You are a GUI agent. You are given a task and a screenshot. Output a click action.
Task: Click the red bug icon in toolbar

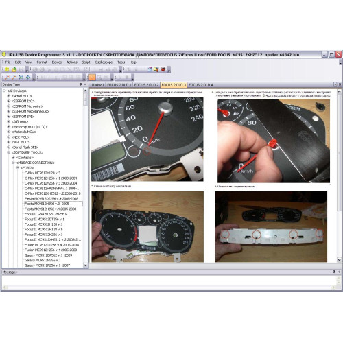pos(163,69)
